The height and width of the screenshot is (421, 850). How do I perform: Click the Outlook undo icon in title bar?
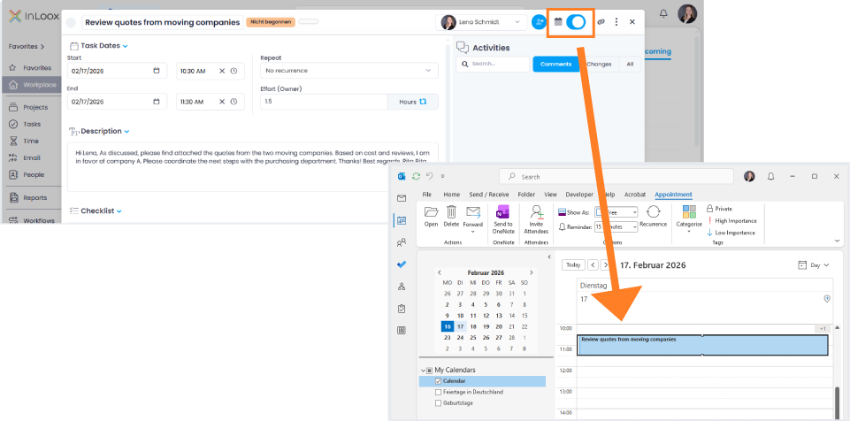coord(430,176)
